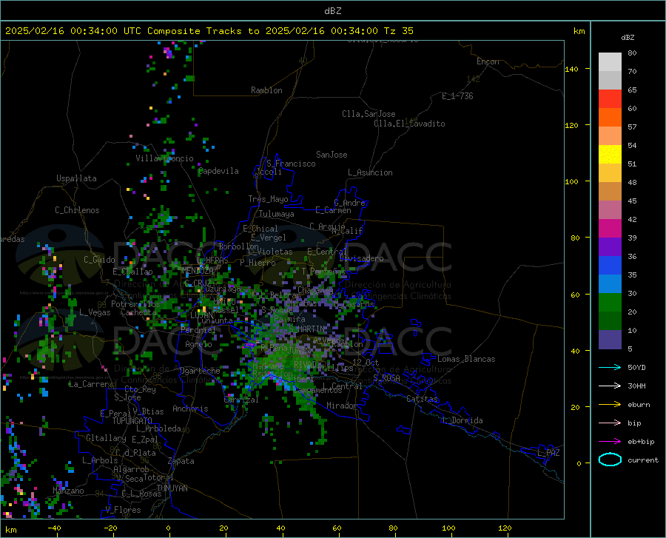
Task: Select the Anchoris map label
Action: 190,409
